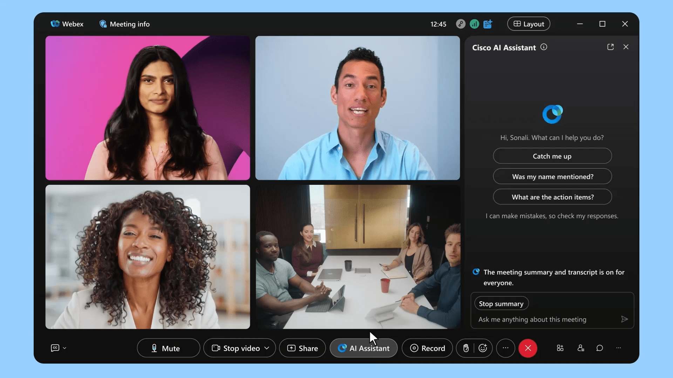Click the key/encryption status icon
This screenshot has height=378, width=673.
point(461,24)
